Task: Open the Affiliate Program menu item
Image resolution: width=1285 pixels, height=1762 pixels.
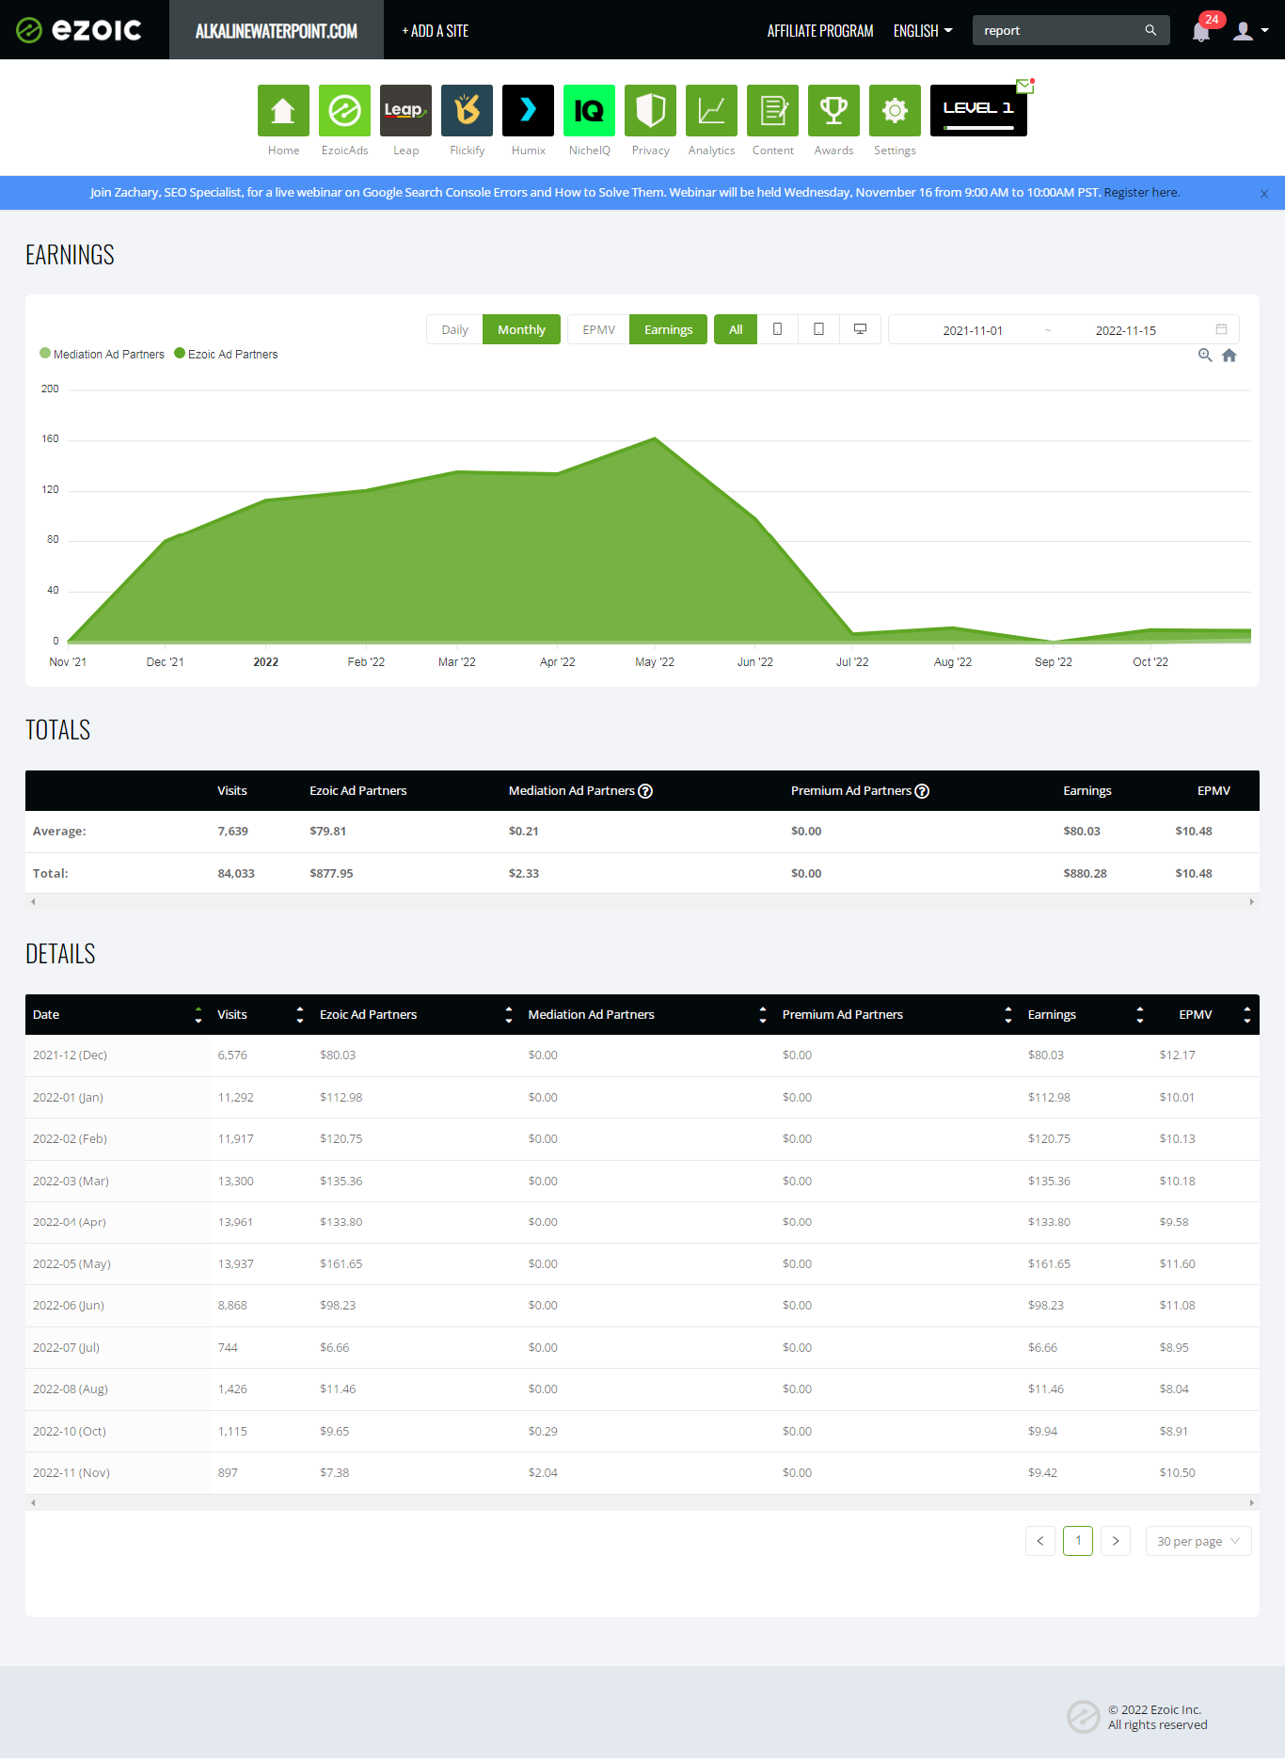Action: click(820, 31)
